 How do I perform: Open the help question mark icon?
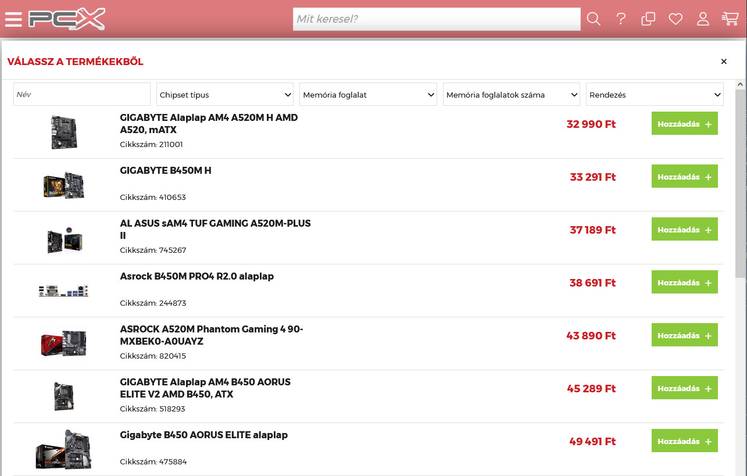click(x=621, y=19)
